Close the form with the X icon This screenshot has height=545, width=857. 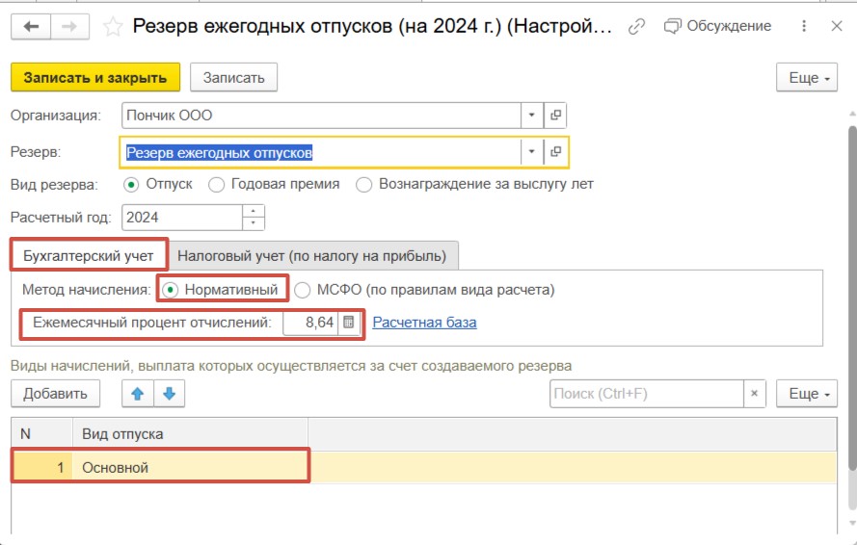click(x=836, y=26)
